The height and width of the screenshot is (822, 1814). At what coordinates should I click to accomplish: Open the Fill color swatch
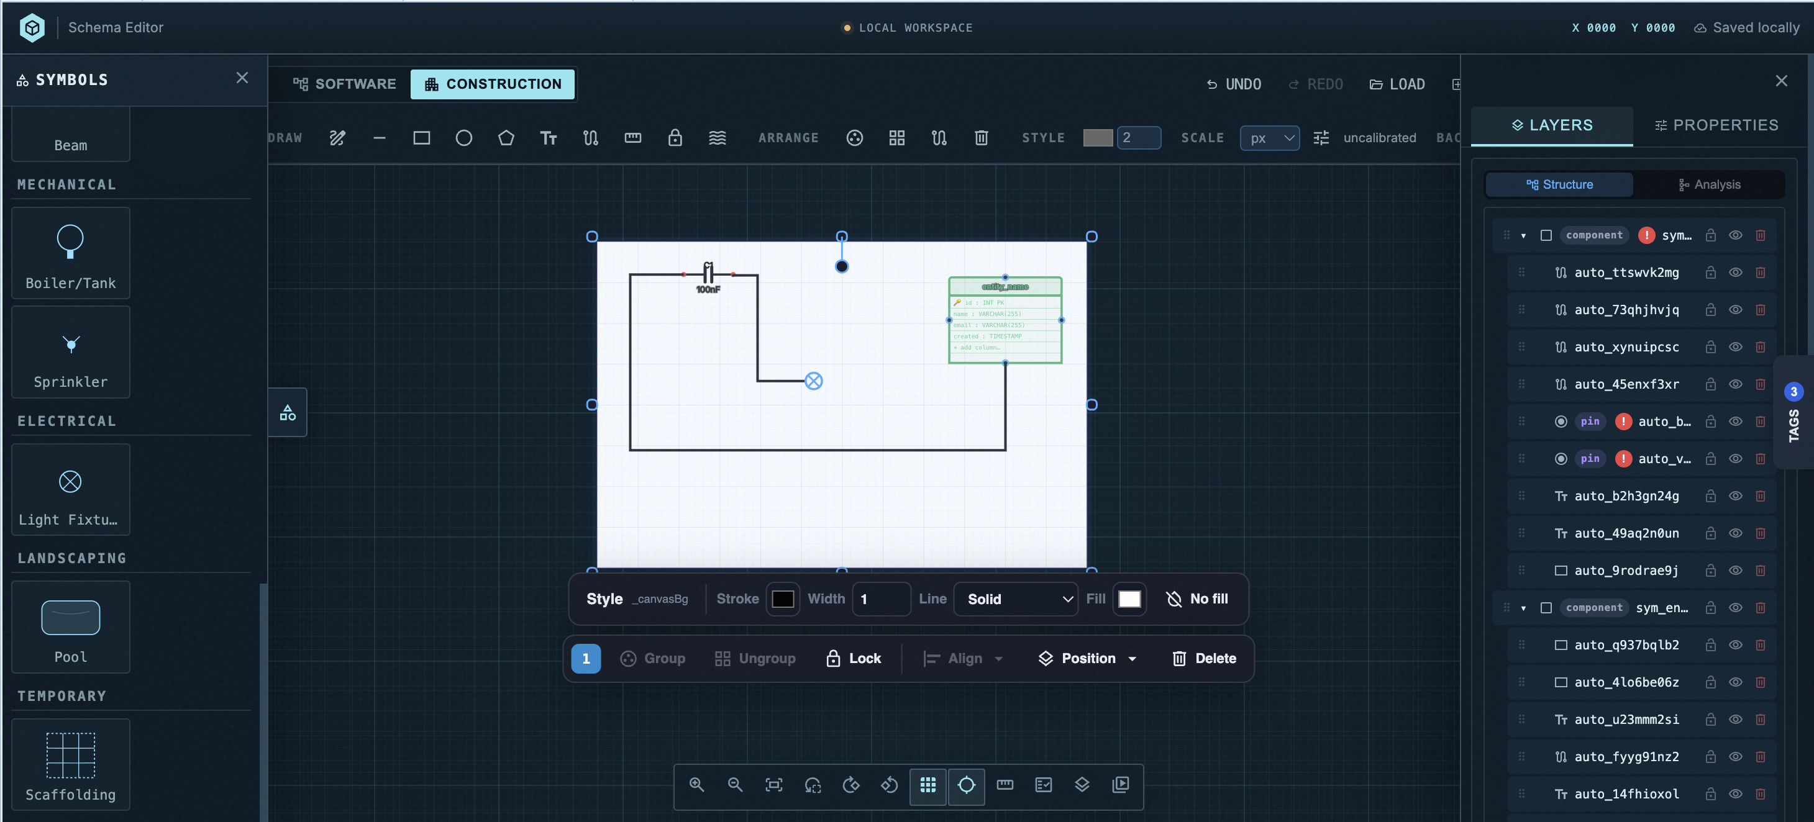(1129, 600)
